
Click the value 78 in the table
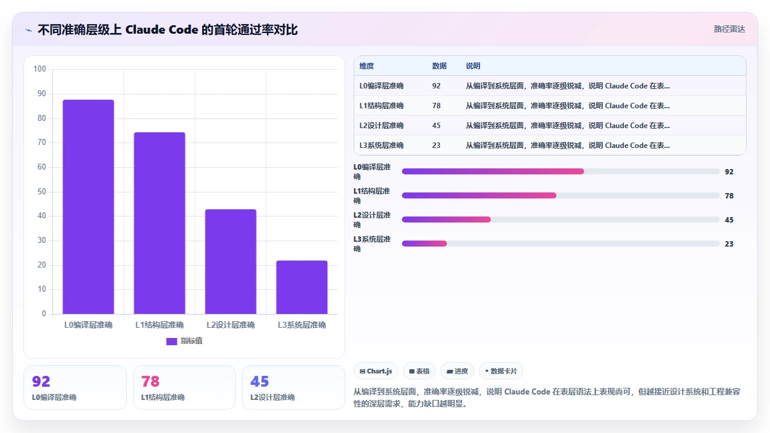436,106
